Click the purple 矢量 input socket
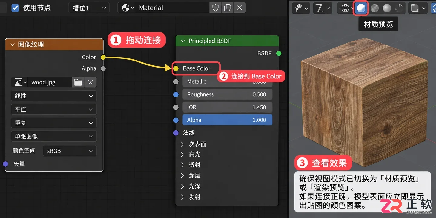Screen dimensions: 436x218 coord(5,164)
